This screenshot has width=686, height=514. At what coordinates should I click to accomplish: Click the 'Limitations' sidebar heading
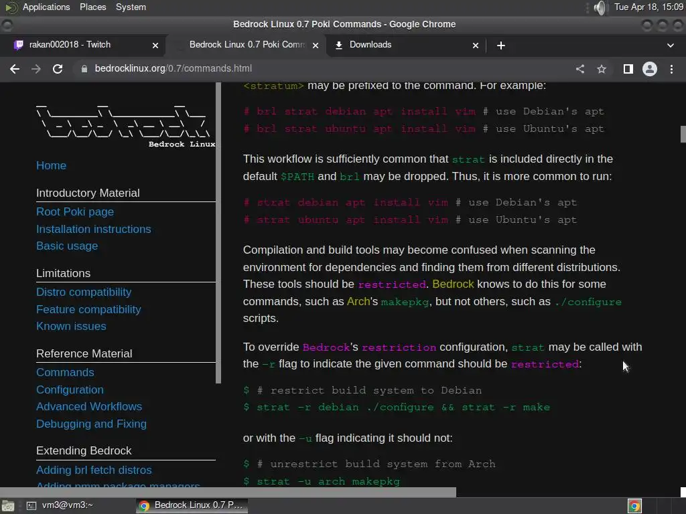[64, 274]
